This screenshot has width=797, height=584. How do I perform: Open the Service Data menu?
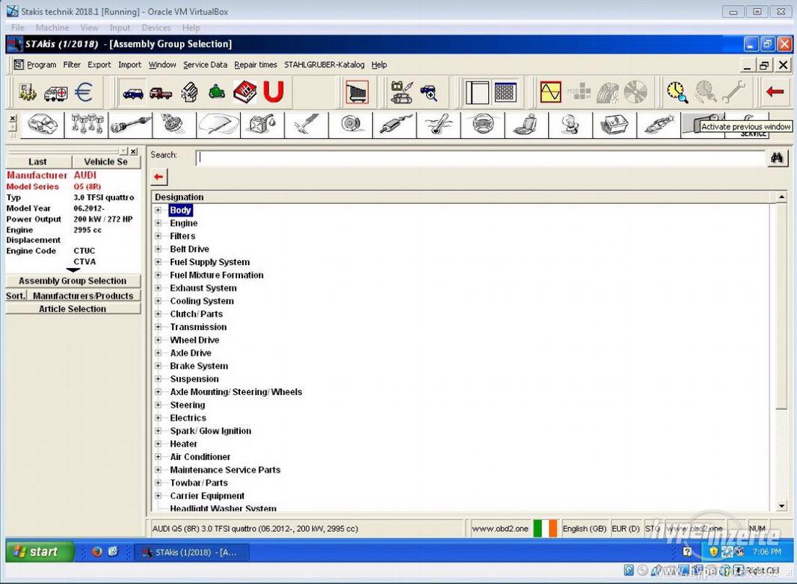[205, 65]
